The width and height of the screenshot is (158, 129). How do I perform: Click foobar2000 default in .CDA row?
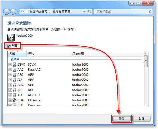[80, 100]
